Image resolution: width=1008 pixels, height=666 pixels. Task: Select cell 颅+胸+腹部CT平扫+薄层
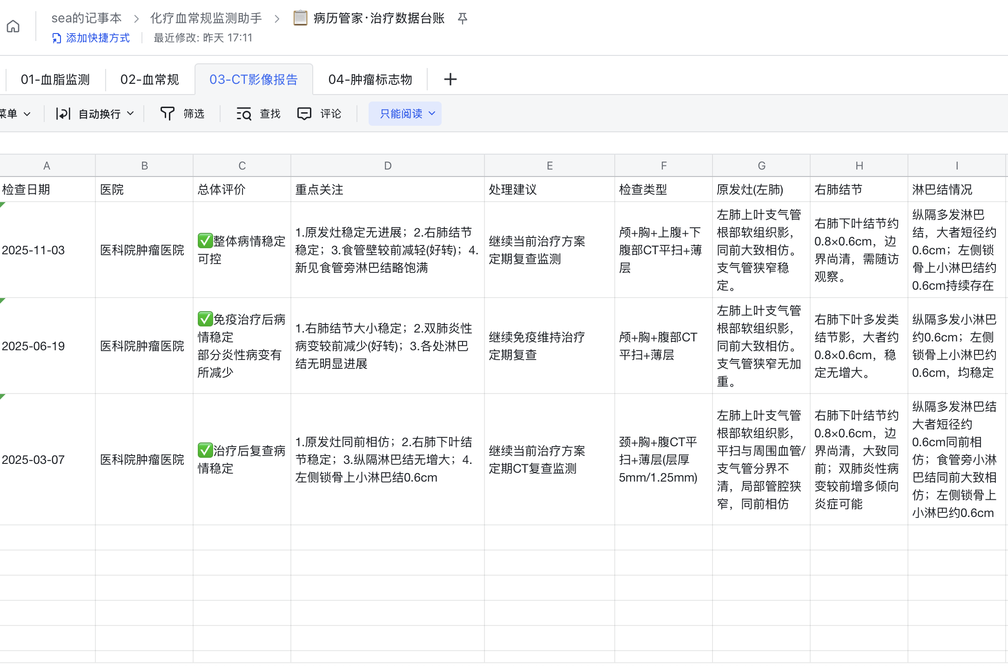pos(664,346)
